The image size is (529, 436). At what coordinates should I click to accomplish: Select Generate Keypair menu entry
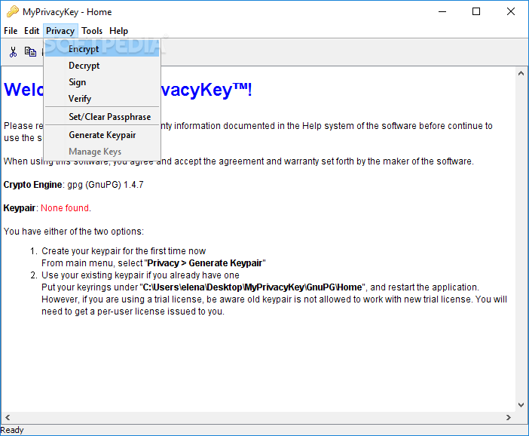[x=102, y=135]
